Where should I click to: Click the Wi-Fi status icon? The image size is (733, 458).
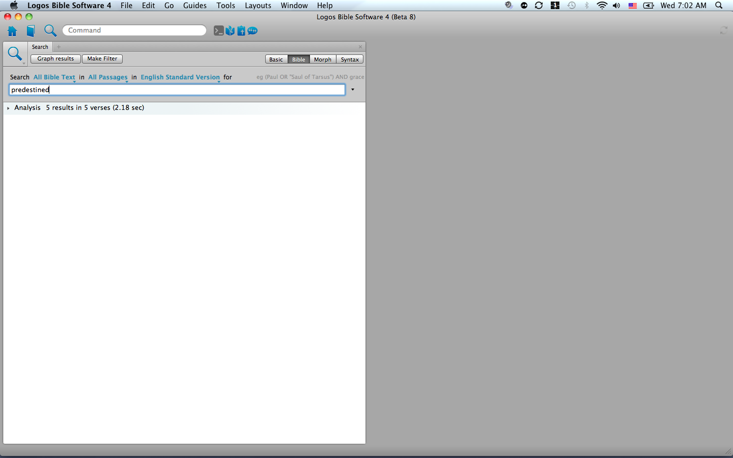pos(602,6)
